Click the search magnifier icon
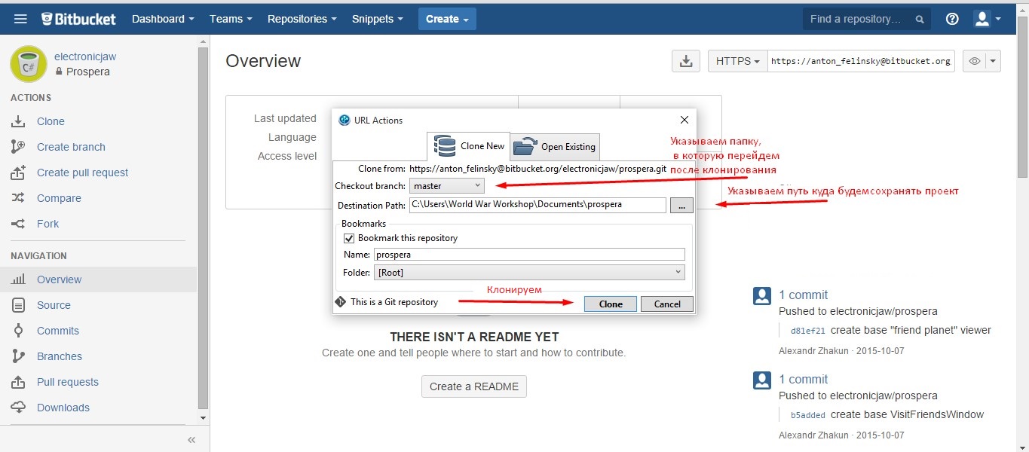This screenshot has height=452, width=1029. (x=919, y=20)
